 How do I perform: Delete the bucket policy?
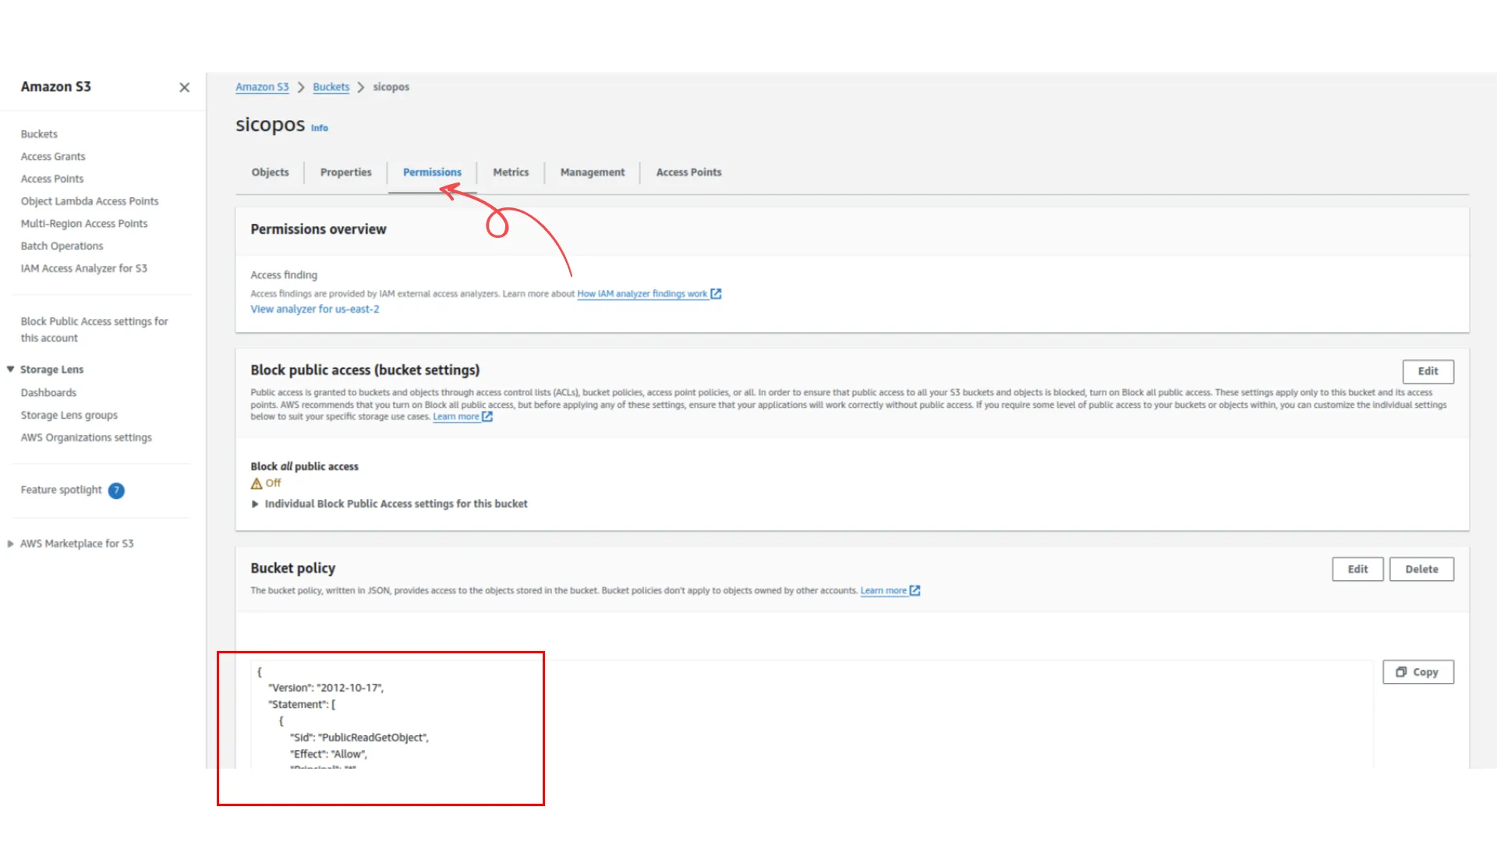coord(1421,569)
